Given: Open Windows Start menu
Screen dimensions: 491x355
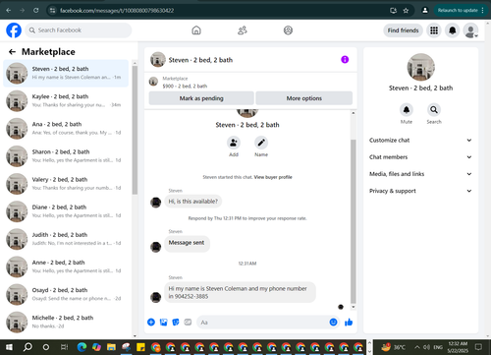Looking at the screenshot, I should [9, 347].
